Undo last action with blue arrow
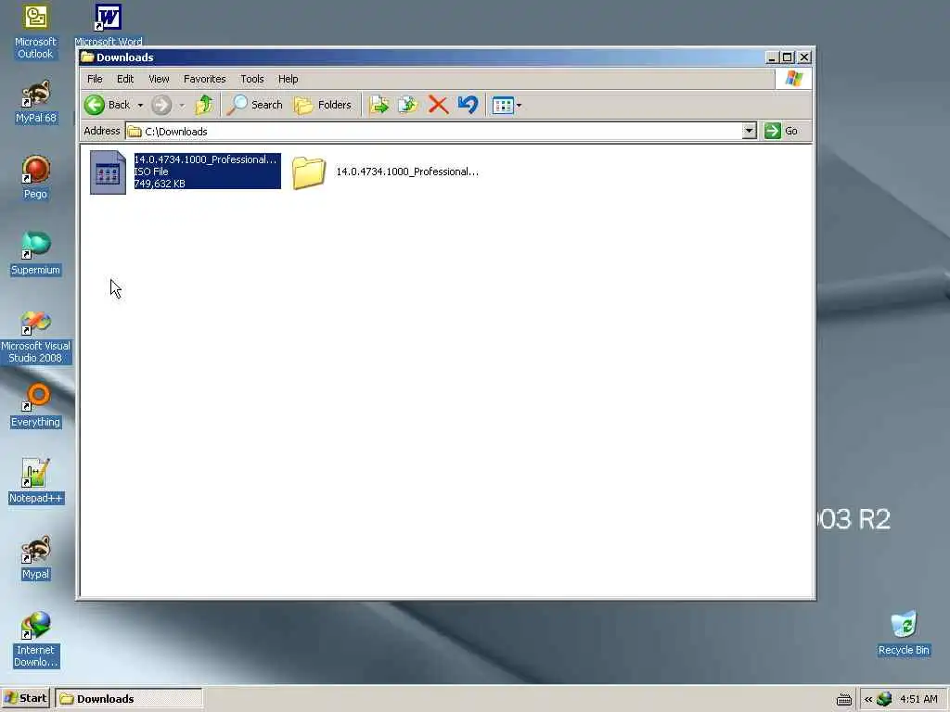This screenshot has height=712, width=950. (468, 105)
